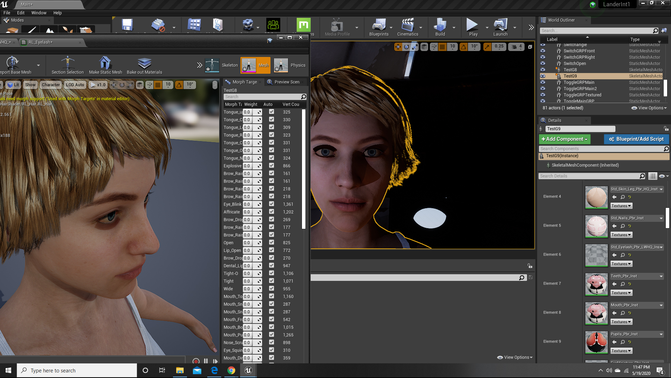This screenshot has width=671, height=378.
Task: Open Play options dropdown arrow
Action: (487, 27)
